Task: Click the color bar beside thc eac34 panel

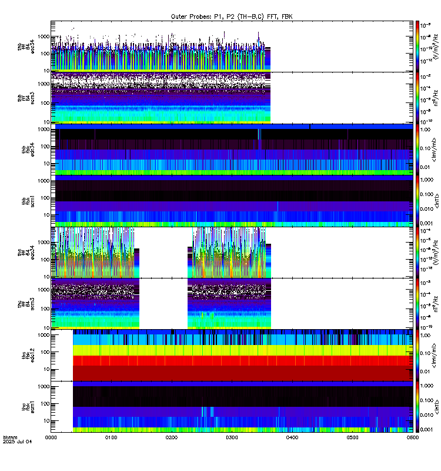Action: (x=417, y=253)
